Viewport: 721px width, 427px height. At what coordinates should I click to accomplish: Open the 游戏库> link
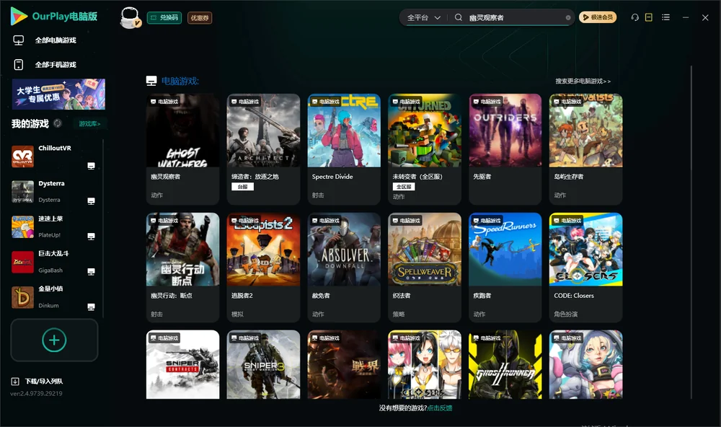pyautogui.click(x=89, y=123)
